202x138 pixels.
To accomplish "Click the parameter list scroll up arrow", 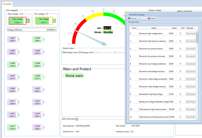I will (x=197, y=31).
